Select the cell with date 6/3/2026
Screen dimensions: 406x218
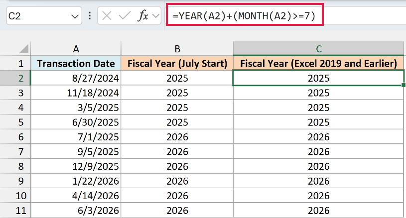76,211
